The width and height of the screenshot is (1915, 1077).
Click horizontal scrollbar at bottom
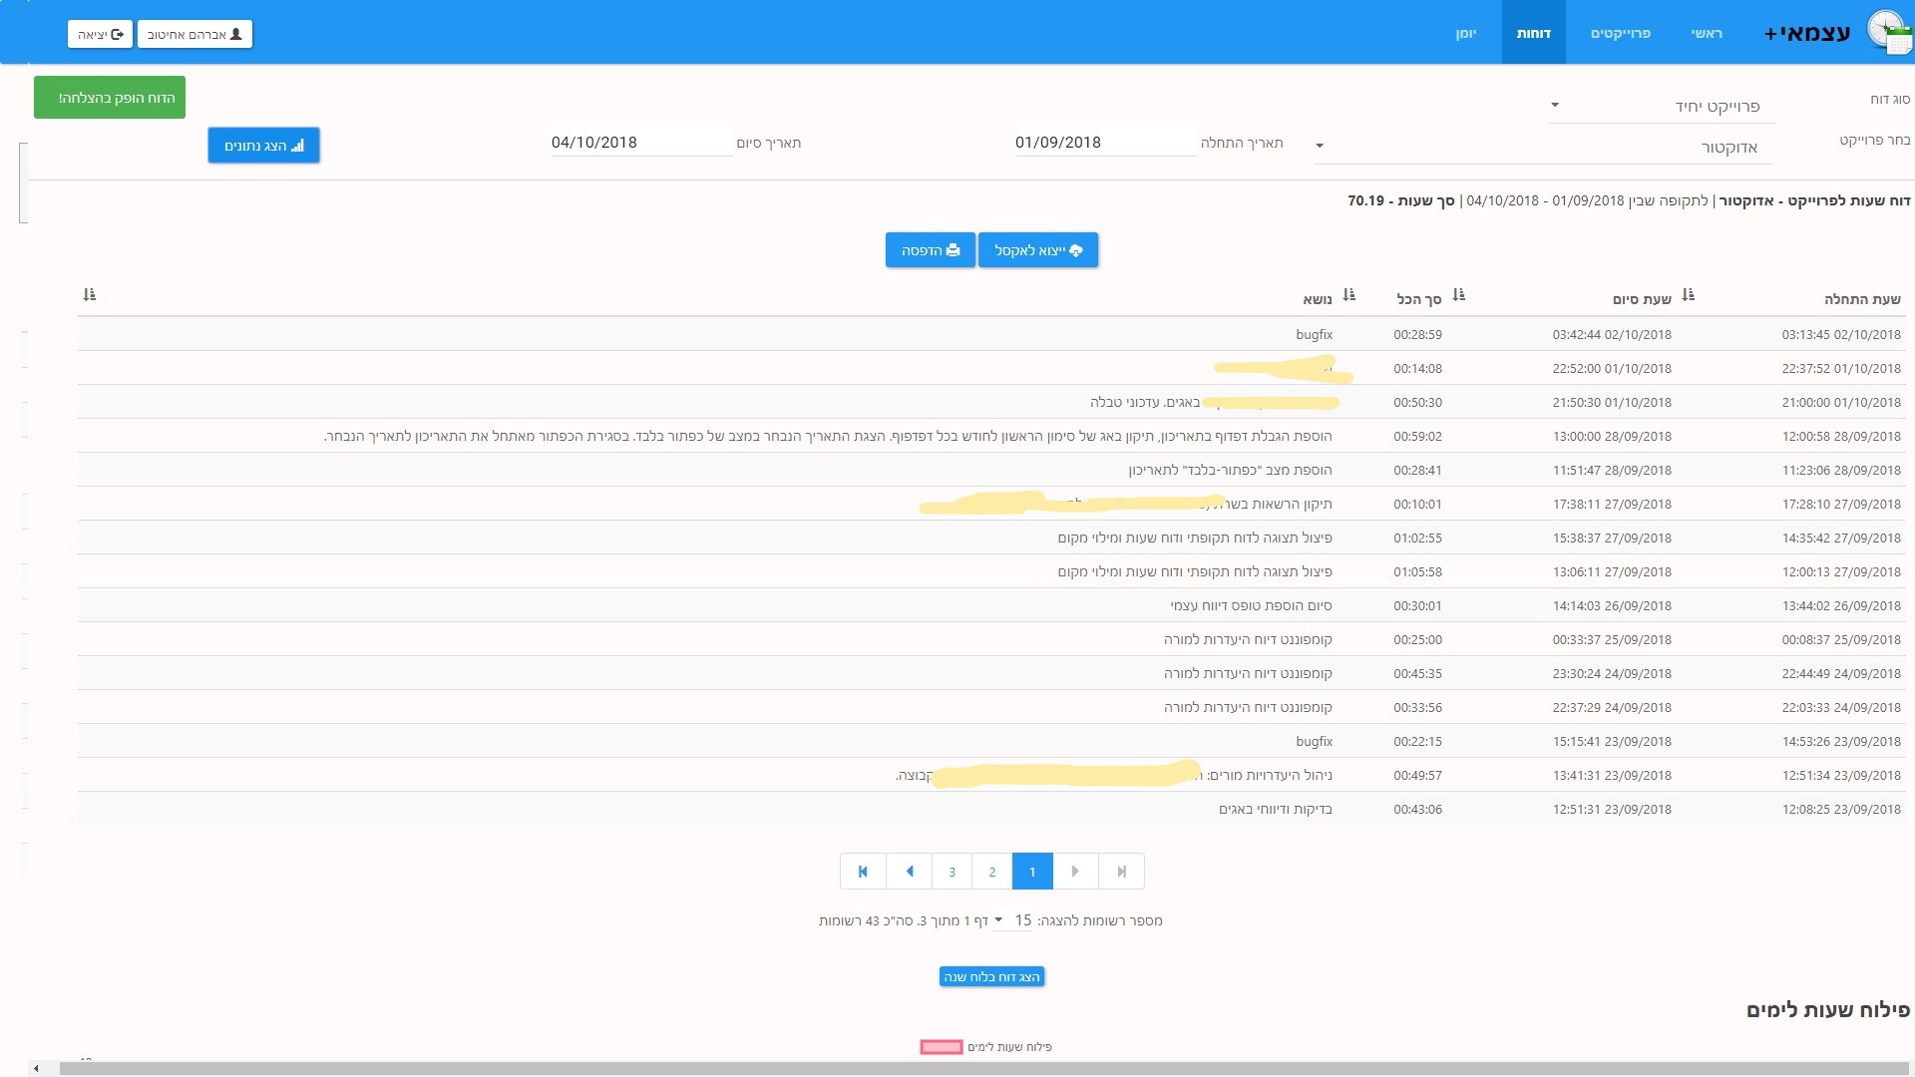click(x=957, y=1068)
